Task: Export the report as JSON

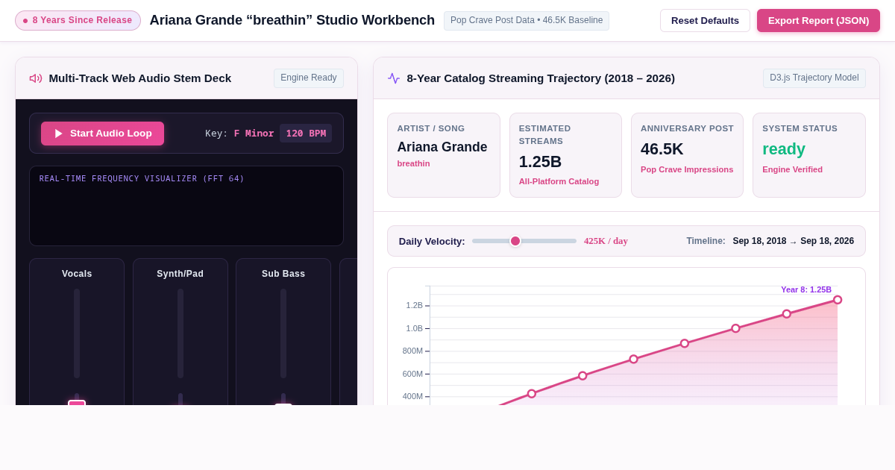Action: tap(818, 20)
